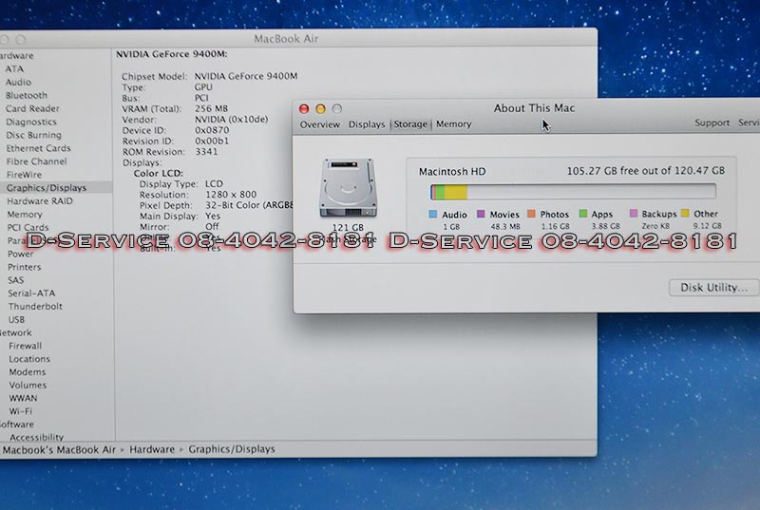The height and width of the screenshot is (510, 760).
Task: Select Ethernet Cards in the sidebar
Action: pos(38,148)
